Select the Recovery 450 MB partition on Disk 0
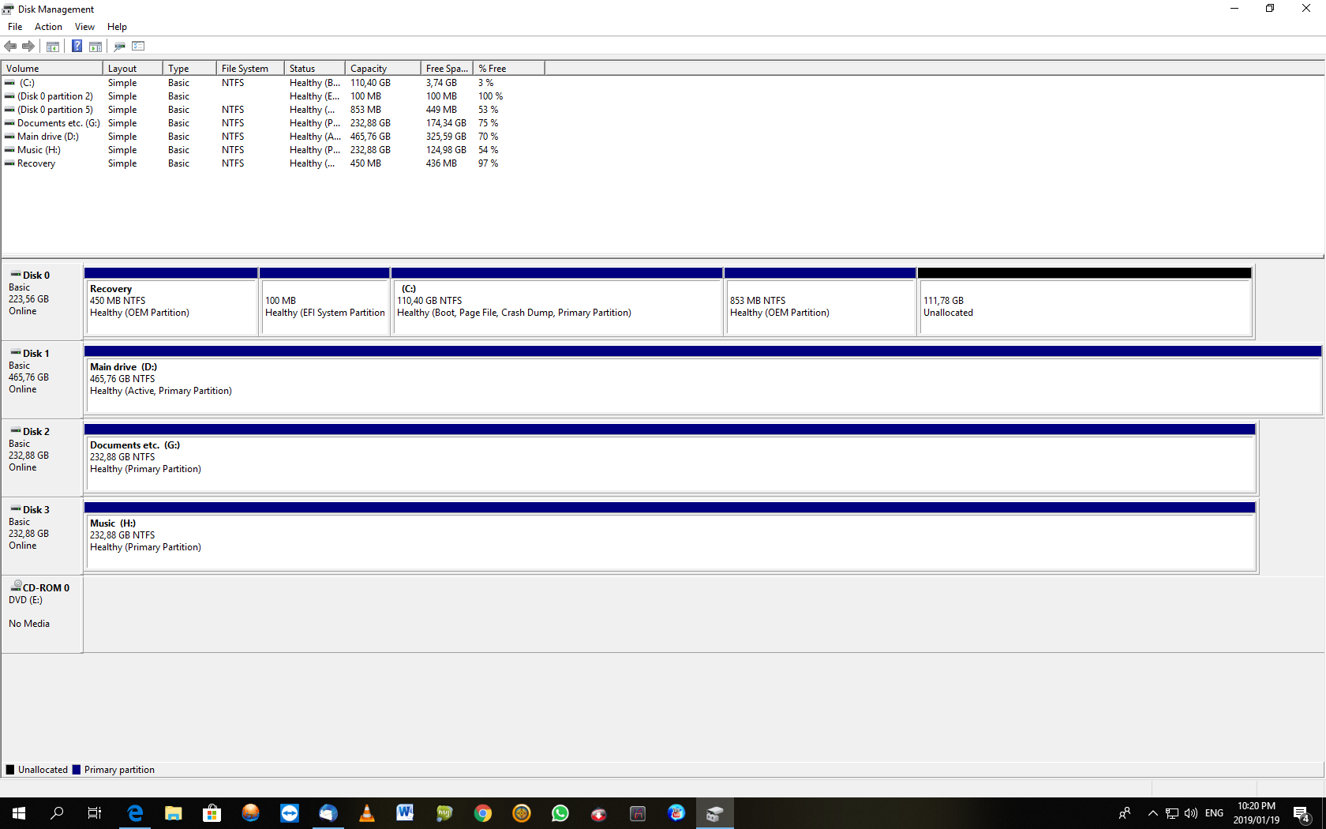The image size is (1326, 829). 171,302
